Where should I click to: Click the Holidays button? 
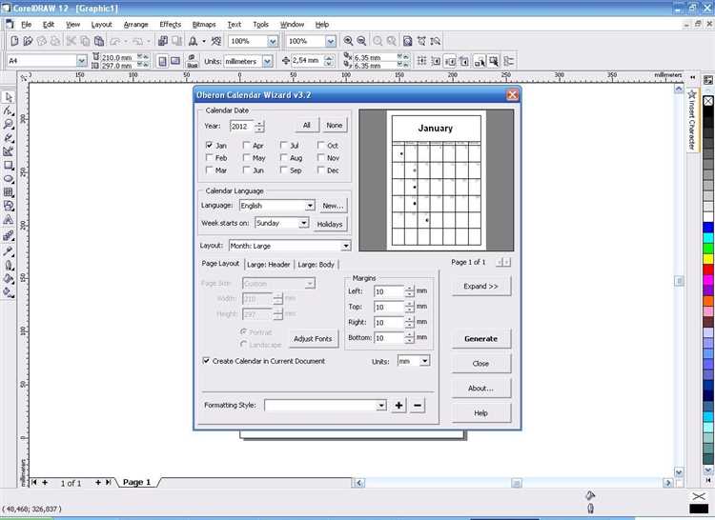329,224
